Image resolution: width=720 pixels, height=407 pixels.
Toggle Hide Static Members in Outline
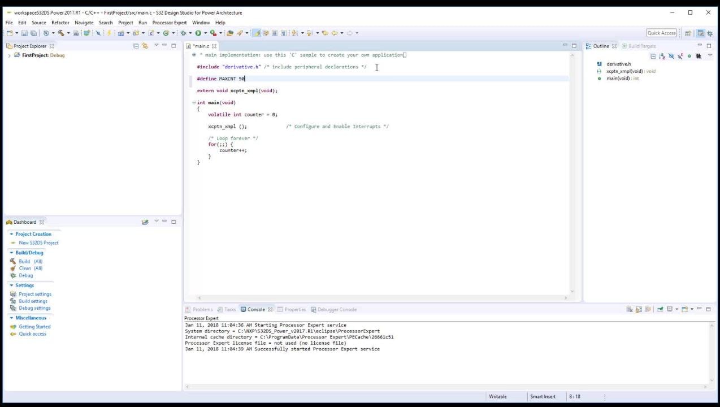click(x=680, y=56)
